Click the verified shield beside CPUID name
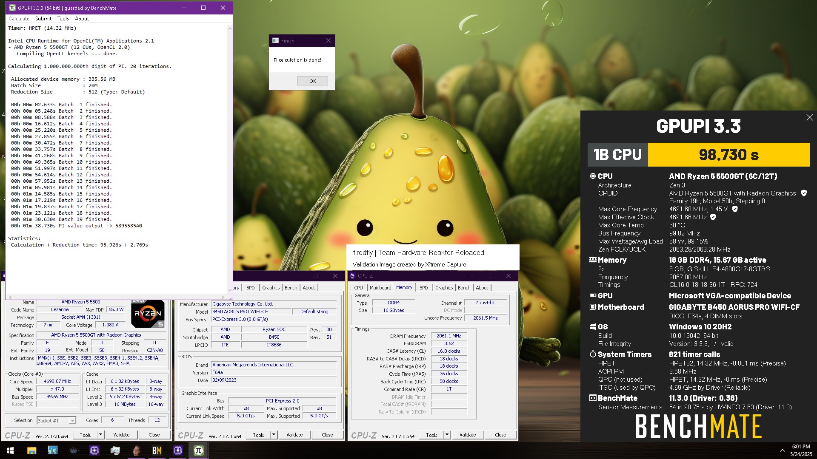 click(804, 193)
